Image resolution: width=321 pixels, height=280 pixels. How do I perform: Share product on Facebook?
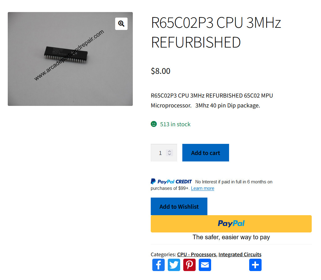click(x=158, y=265)
